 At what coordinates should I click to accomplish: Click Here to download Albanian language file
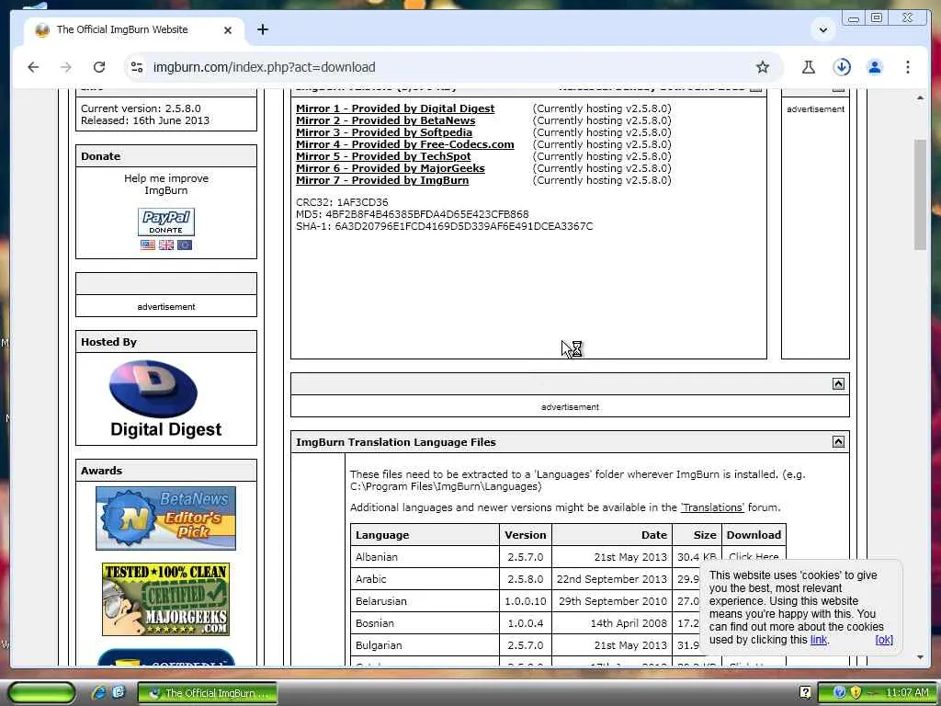point(754,557)
